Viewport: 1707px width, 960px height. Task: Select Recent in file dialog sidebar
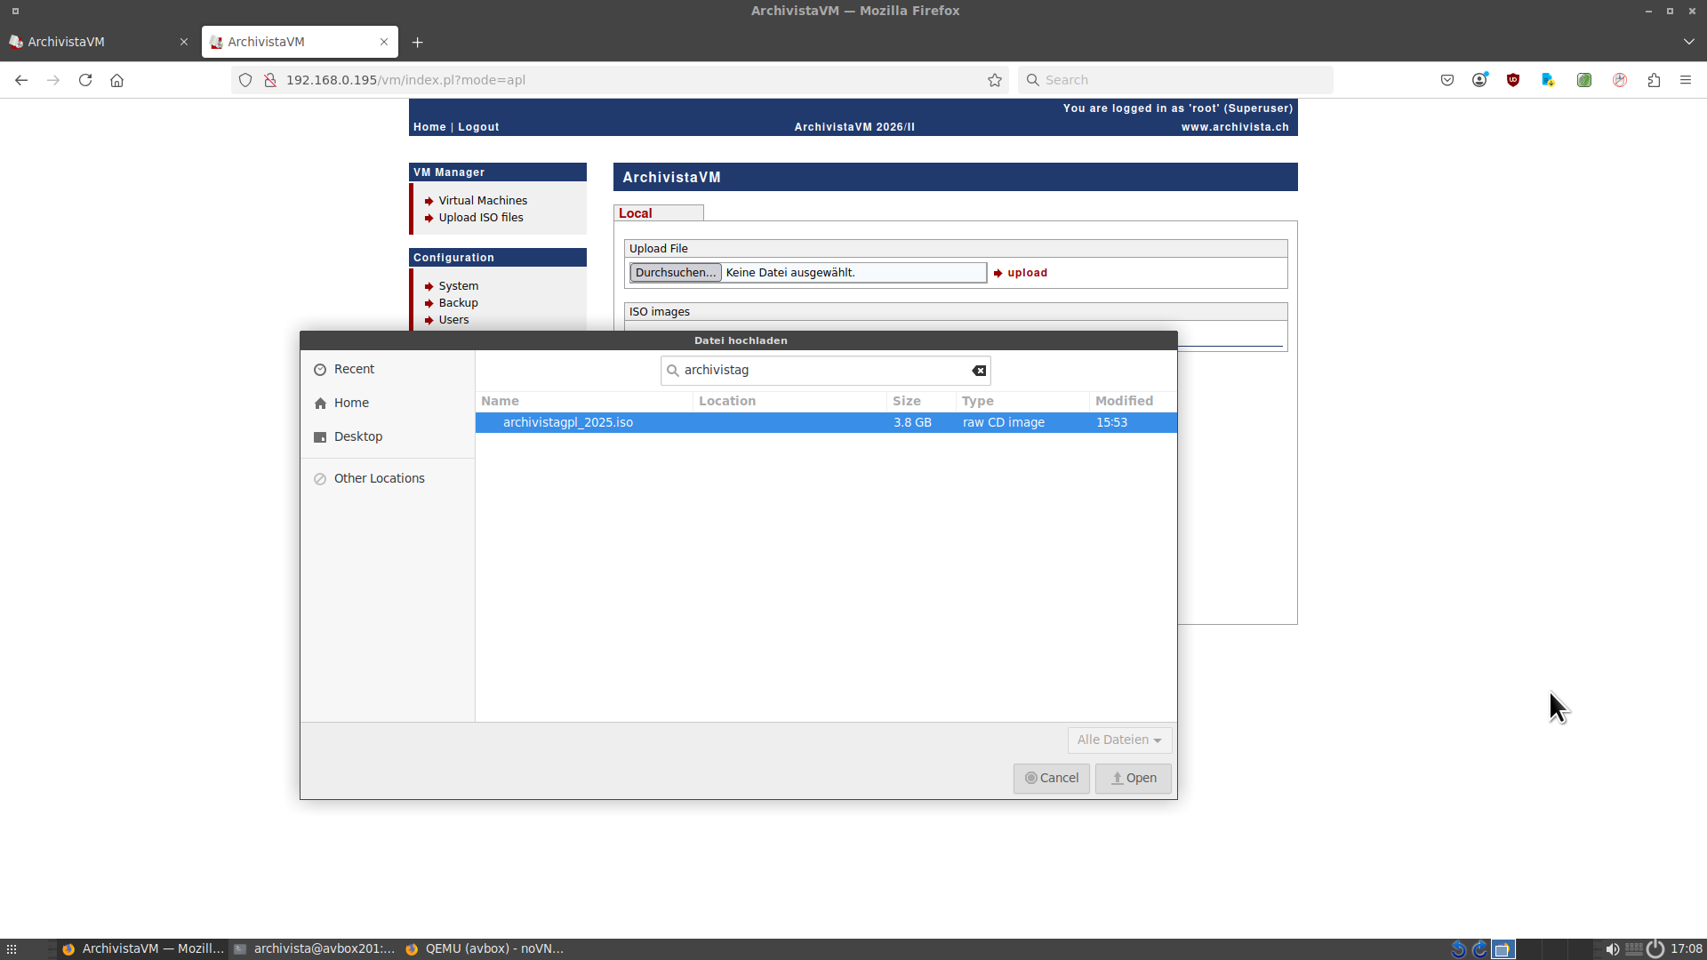click(354, 369)
